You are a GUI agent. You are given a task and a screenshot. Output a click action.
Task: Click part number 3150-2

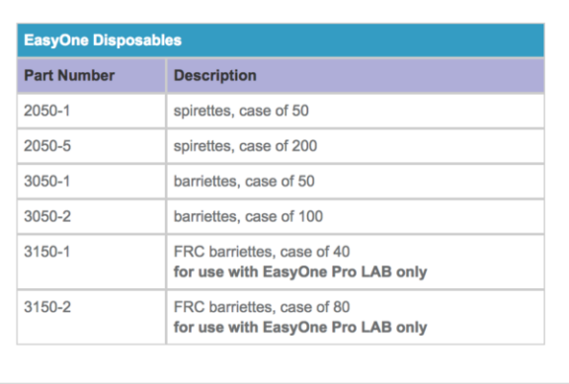[47, 307]
